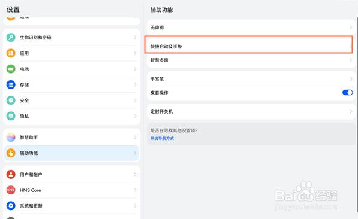
Task: Open the orange 应用 apps icon
Action: [11, 53]
